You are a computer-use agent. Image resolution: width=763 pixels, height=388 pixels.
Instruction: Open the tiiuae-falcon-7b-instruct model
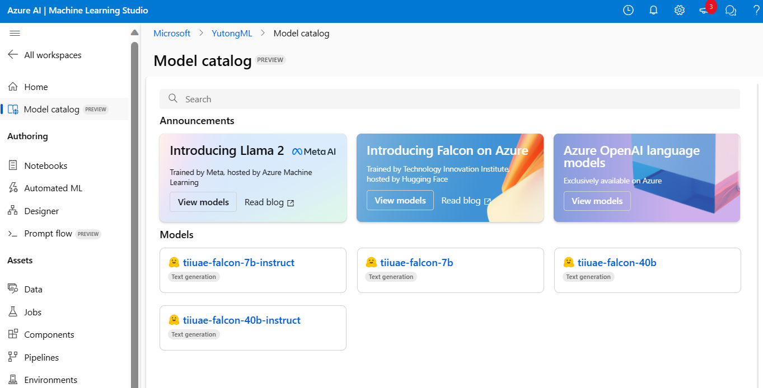pyautogui.click(x=238, y=263)
